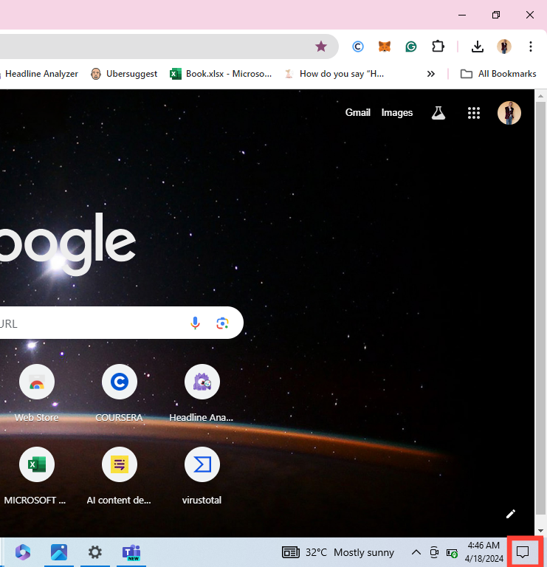The width and height of the screenshot is (547, 567).
Task: Click the scrollbar up arrow
Action: pos(540,96)
